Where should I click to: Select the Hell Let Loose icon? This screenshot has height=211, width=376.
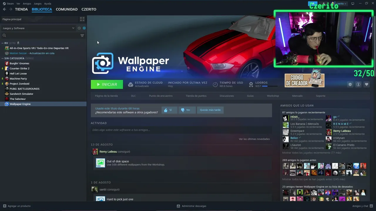pos(7,74)
